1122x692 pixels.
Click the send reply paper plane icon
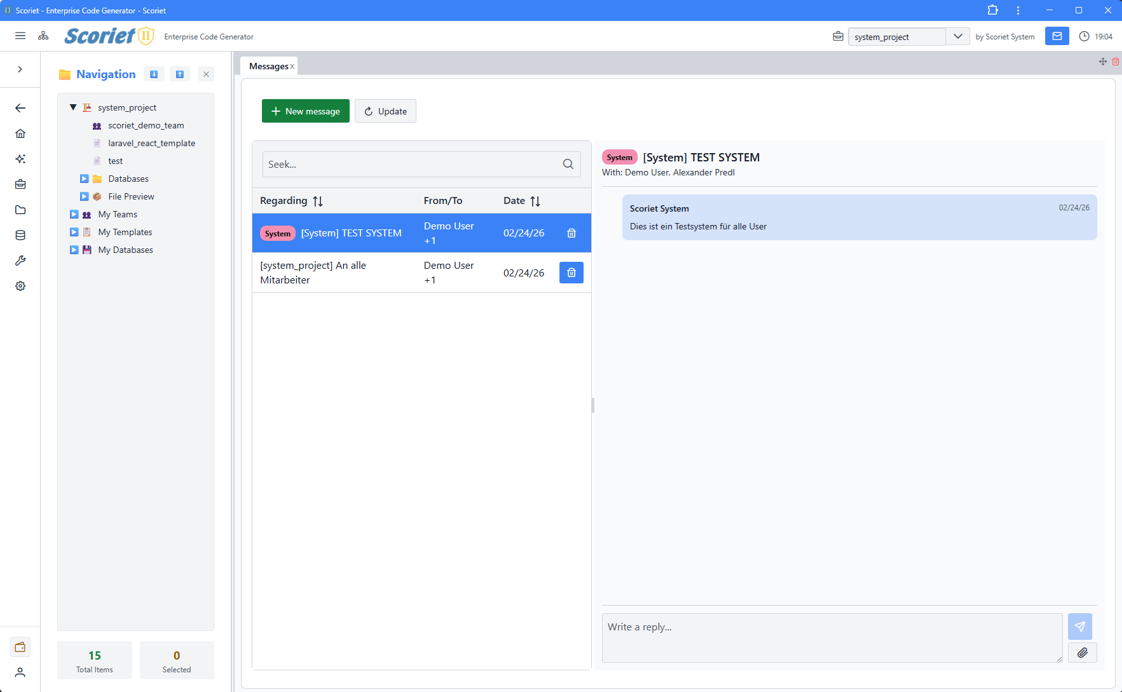coord(1079,627)
